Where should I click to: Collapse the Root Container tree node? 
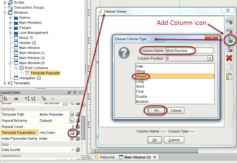click(x=16, y=68)
